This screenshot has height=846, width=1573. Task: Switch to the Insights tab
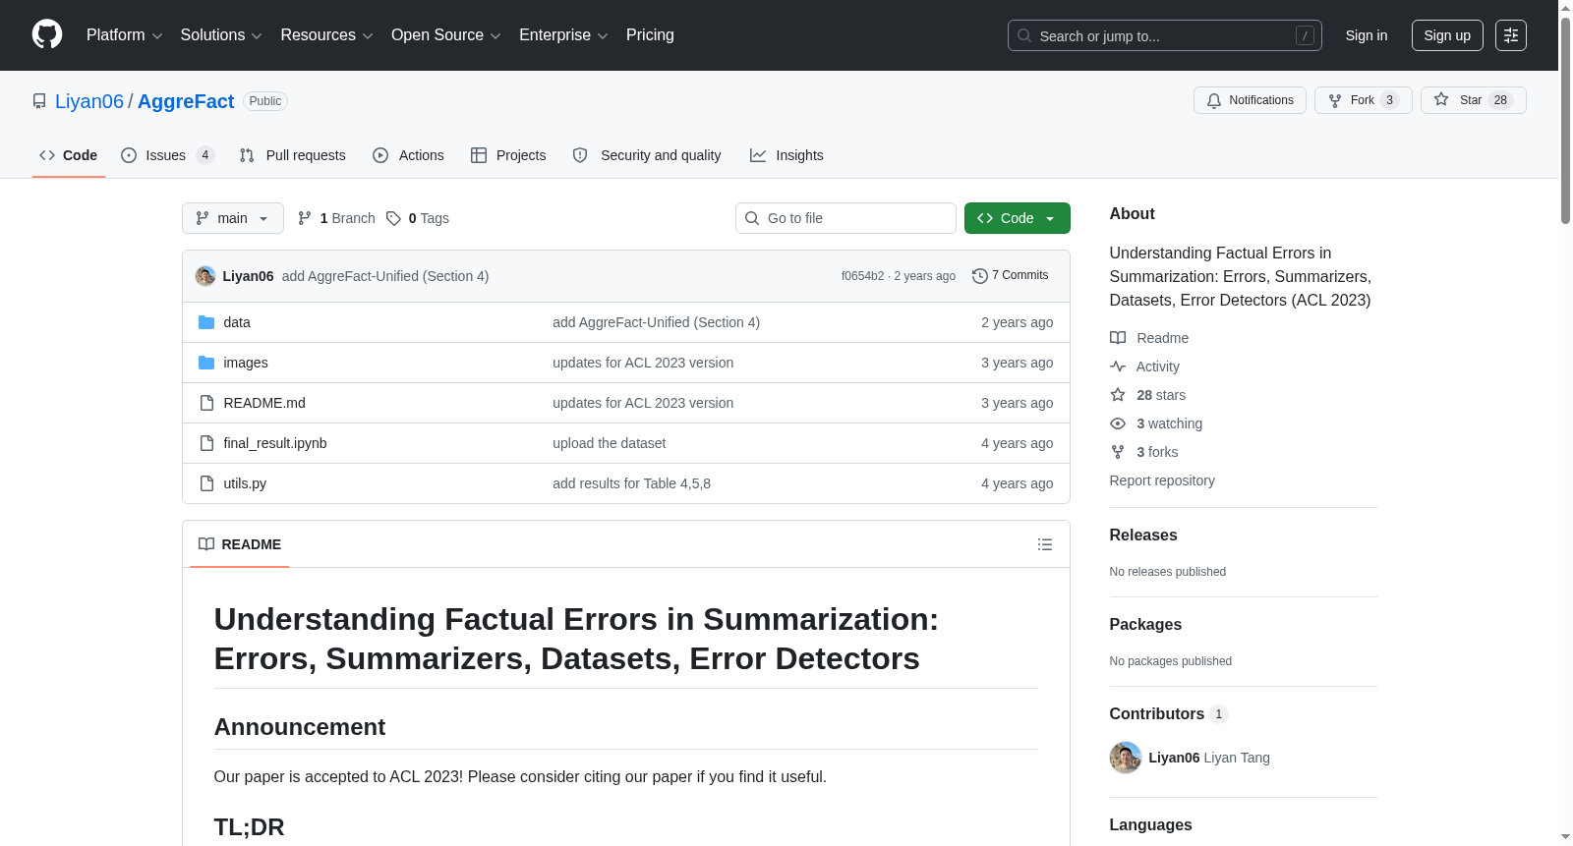tap(786, 155)
